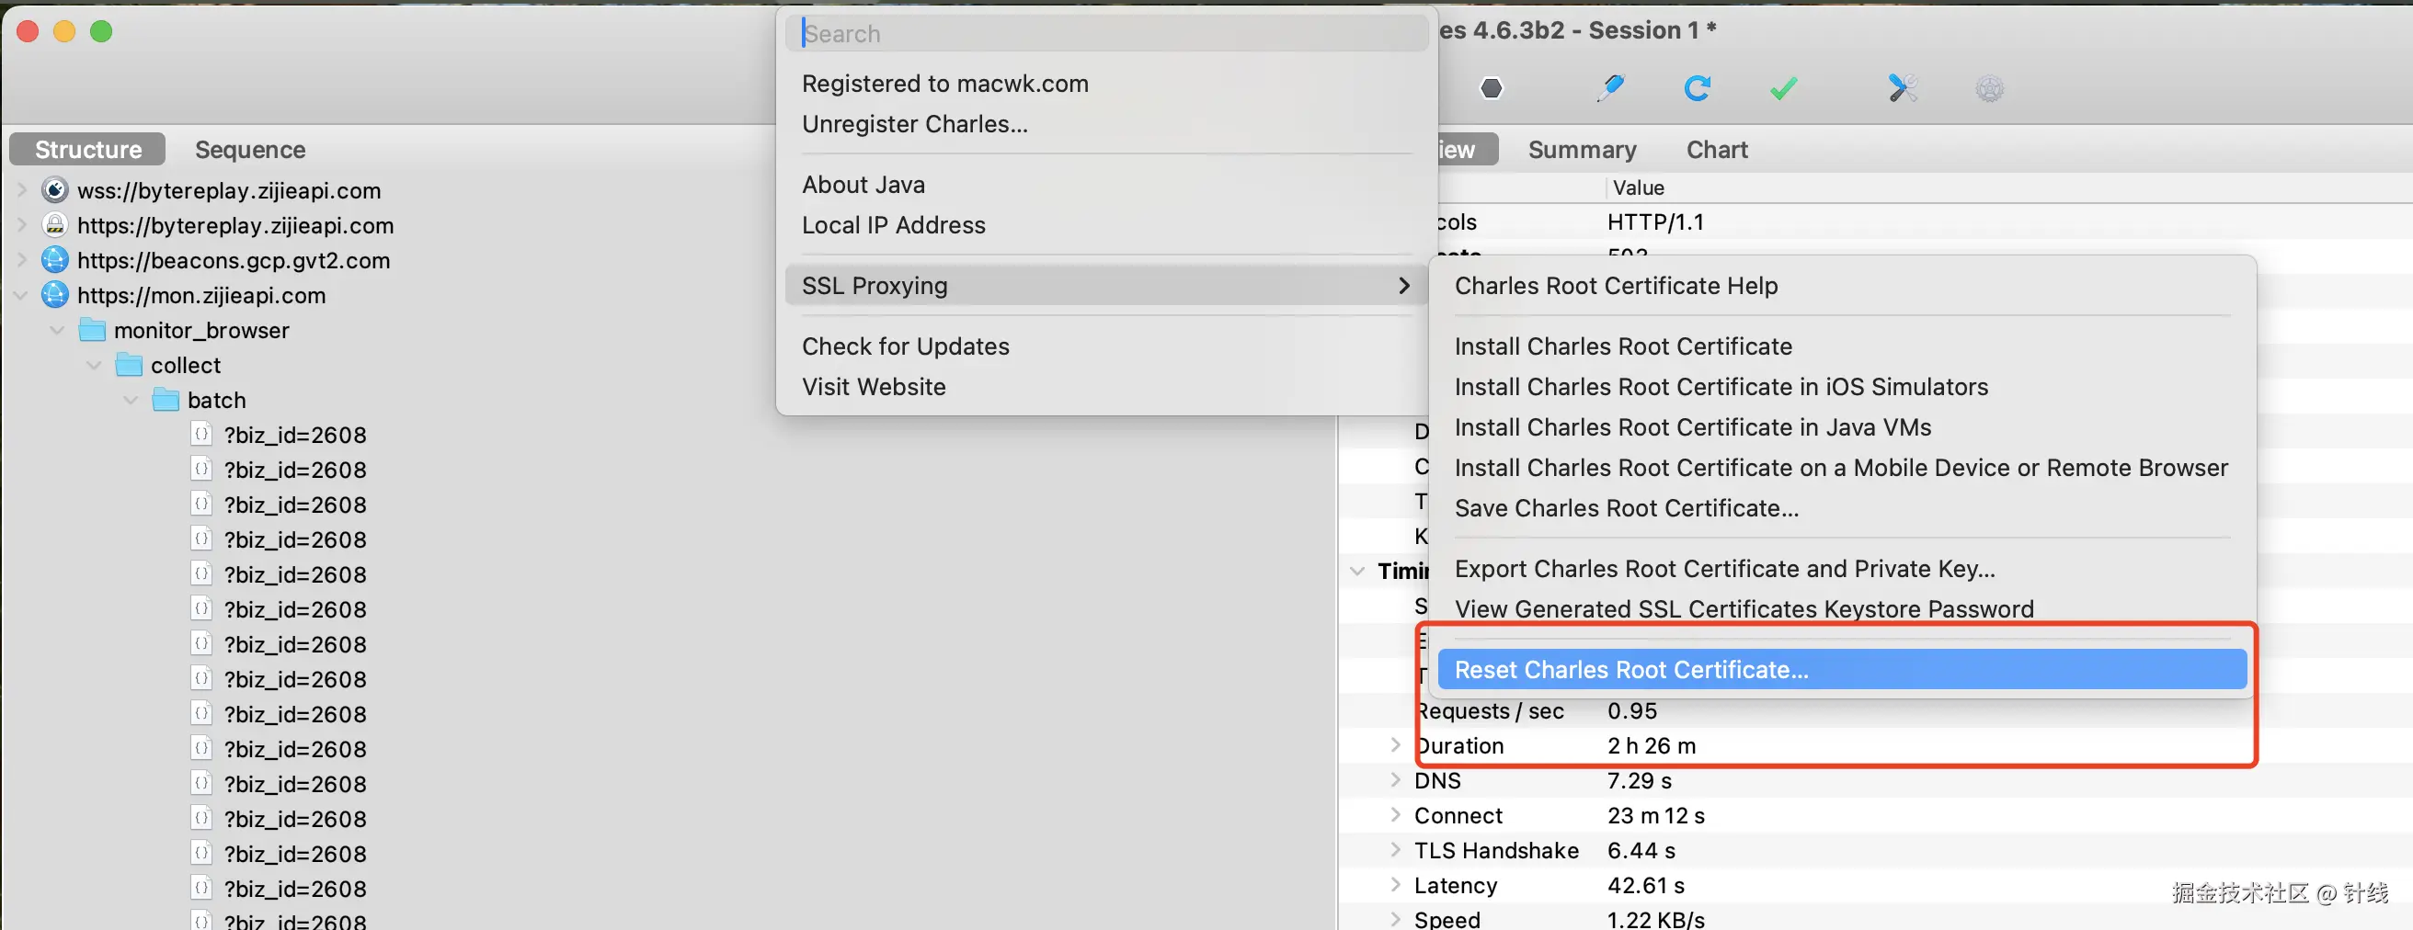Click the macOS green zoom window button
The width and height of the screenshot is (2413, 930).
101,31
